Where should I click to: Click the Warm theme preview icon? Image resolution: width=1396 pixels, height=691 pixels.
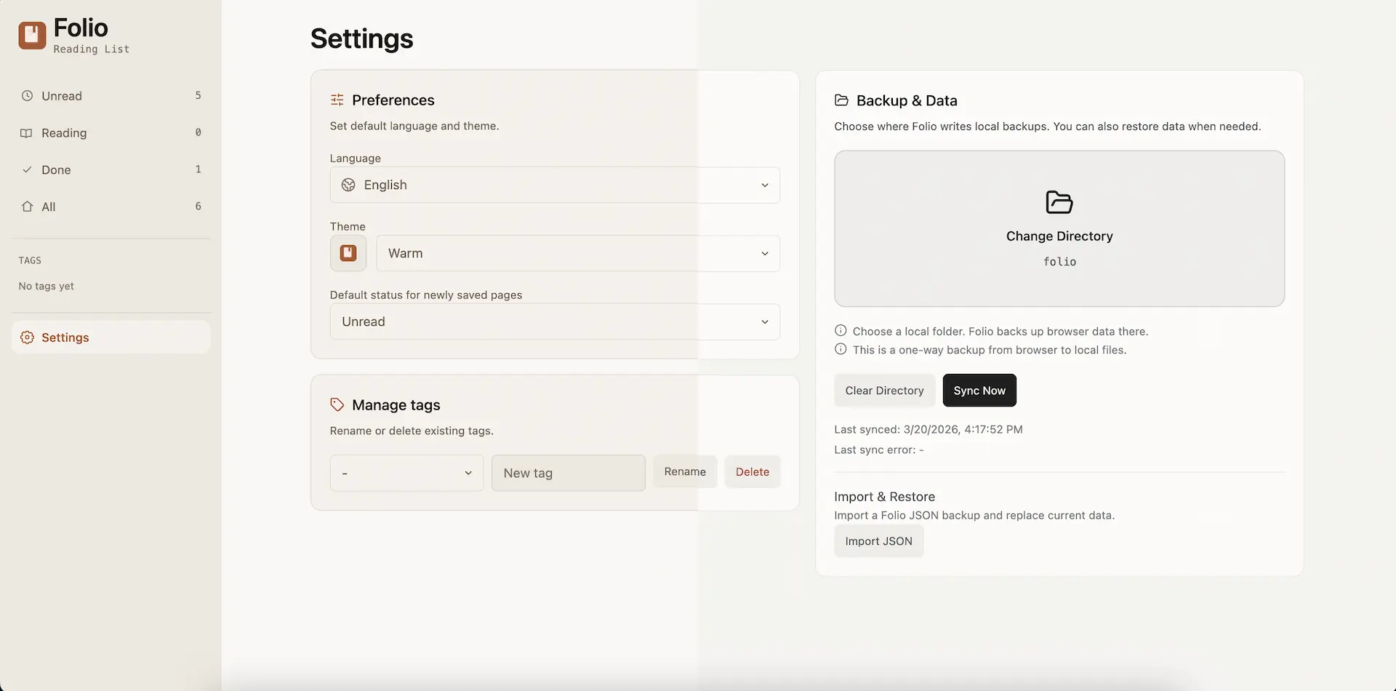click(348, 253)
